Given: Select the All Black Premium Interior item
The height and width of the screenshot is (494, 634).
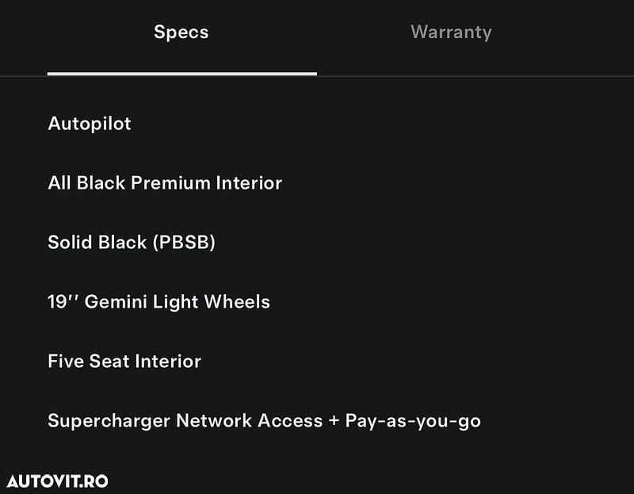Looking at the screenshot, I should (165, 183).
